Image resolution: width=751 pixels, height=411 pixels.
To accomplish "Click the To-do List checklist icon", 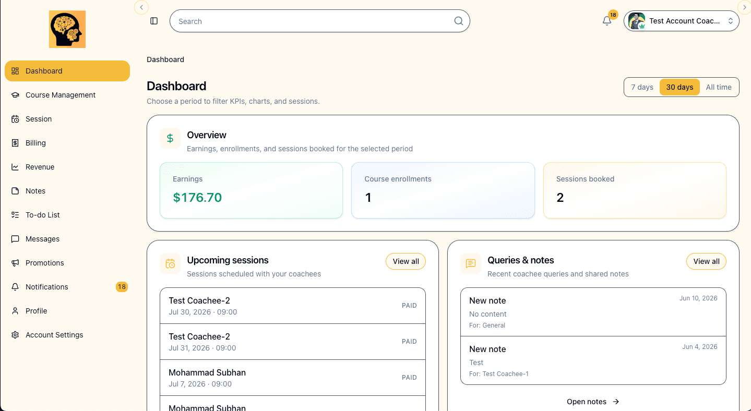I will (x=15, y=215).
